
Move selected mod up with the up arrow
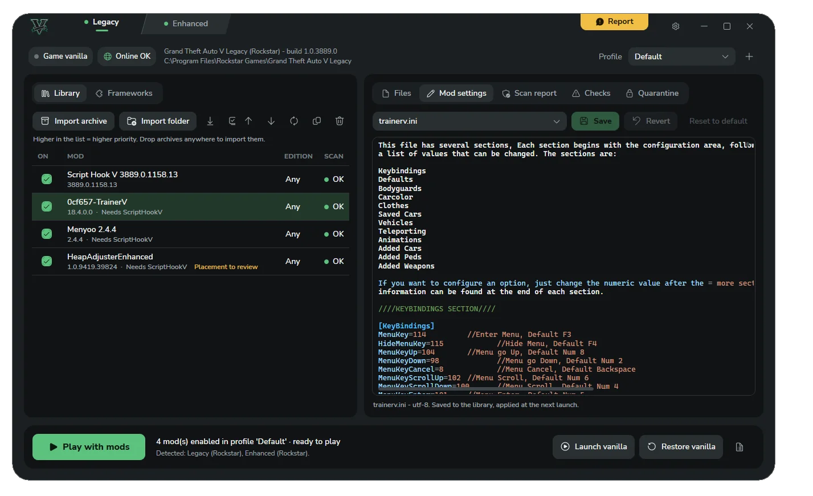pyautogui.click(x=248, y=121)
